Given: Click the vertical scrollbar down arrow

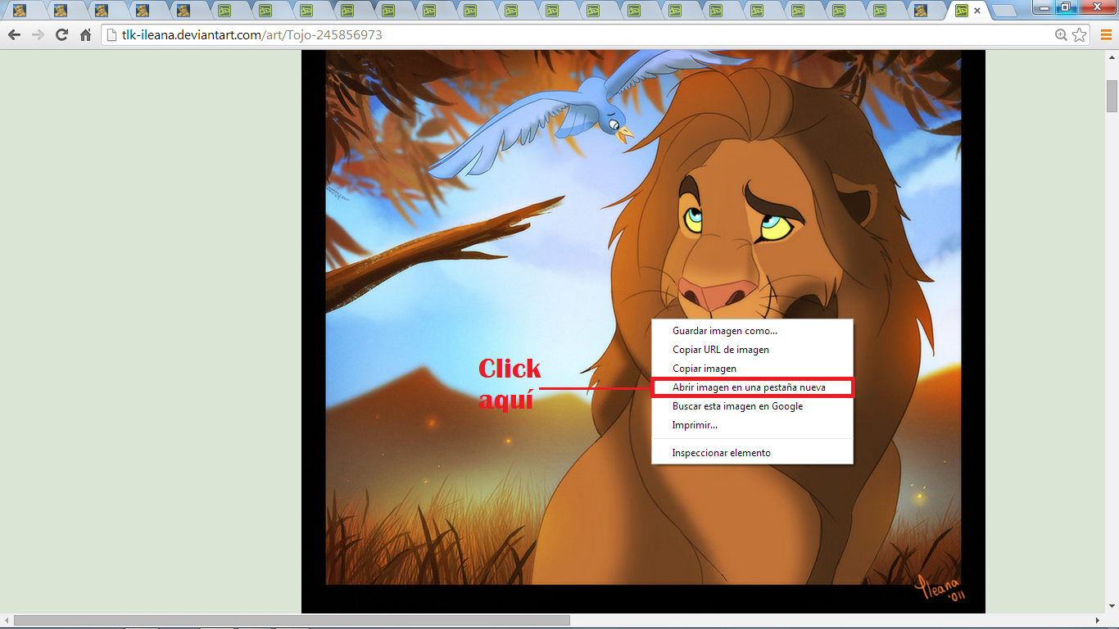Looking at the screenshot, I should (x=1112, y=607).
